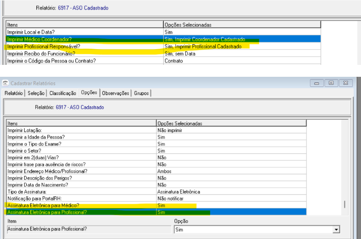361x239 pixels.
Task: Select the Imprimir em 2(duas) Vias row
Action: (x=81, y=157)
